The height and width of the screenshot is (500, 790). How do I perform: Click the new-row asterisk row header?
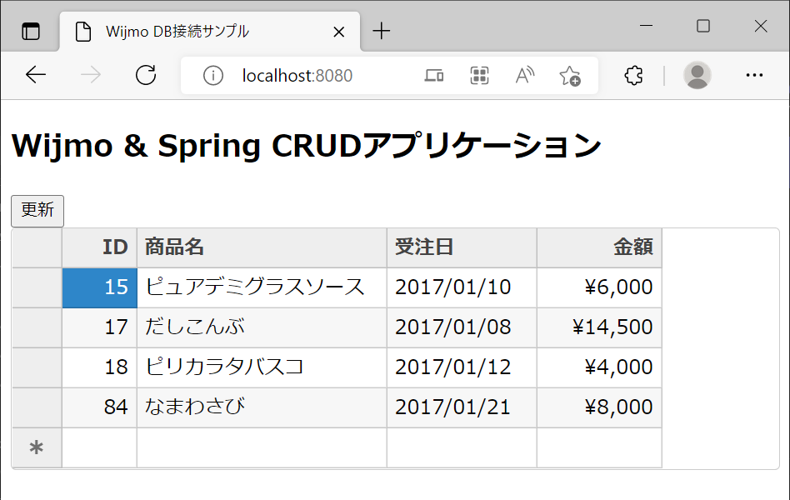tap(37, 447)
